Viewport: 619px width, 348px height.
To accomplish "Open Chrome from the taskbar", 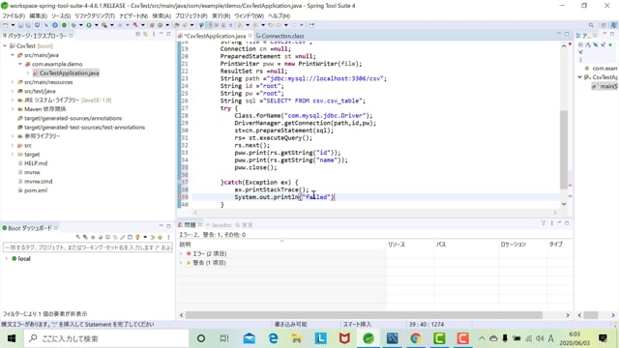I will coord(415,338).
